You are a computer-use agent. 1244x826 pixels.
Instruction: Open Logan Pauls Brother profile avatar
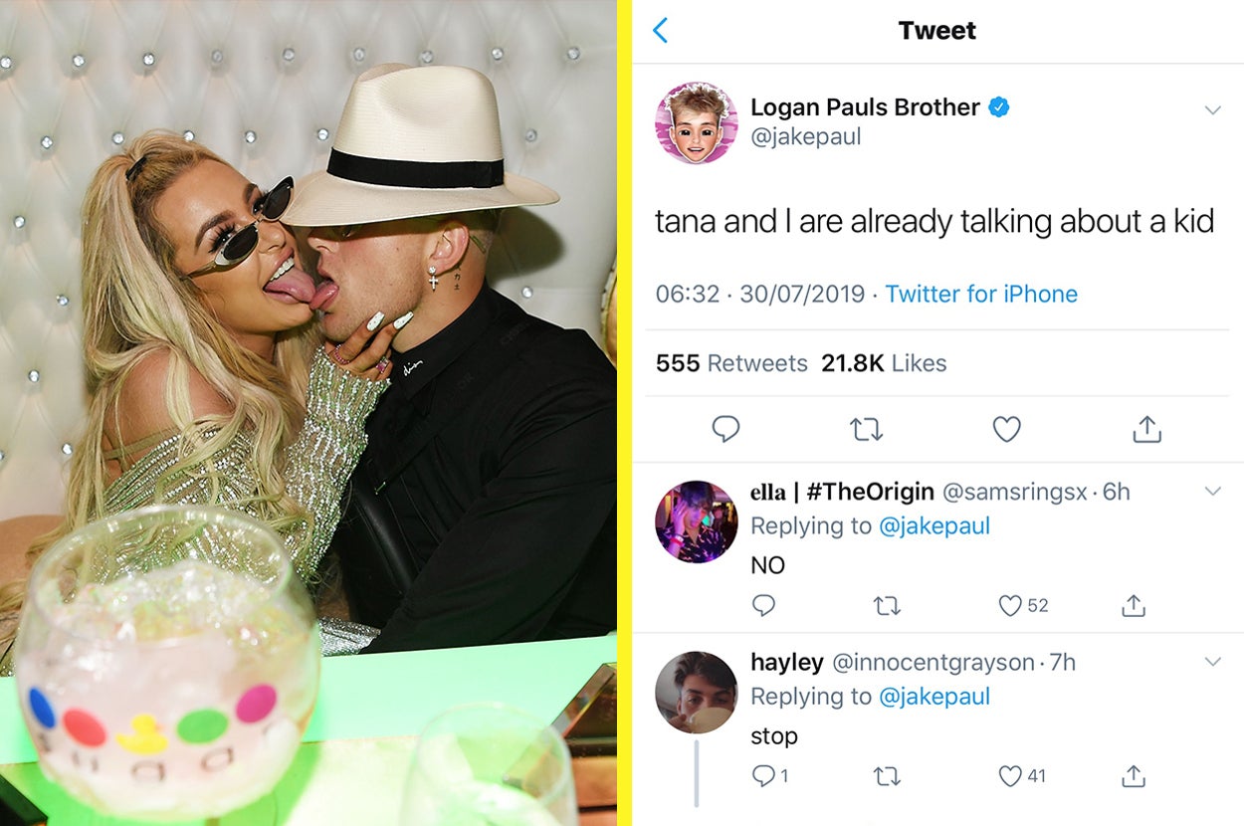tap(696, 122)
